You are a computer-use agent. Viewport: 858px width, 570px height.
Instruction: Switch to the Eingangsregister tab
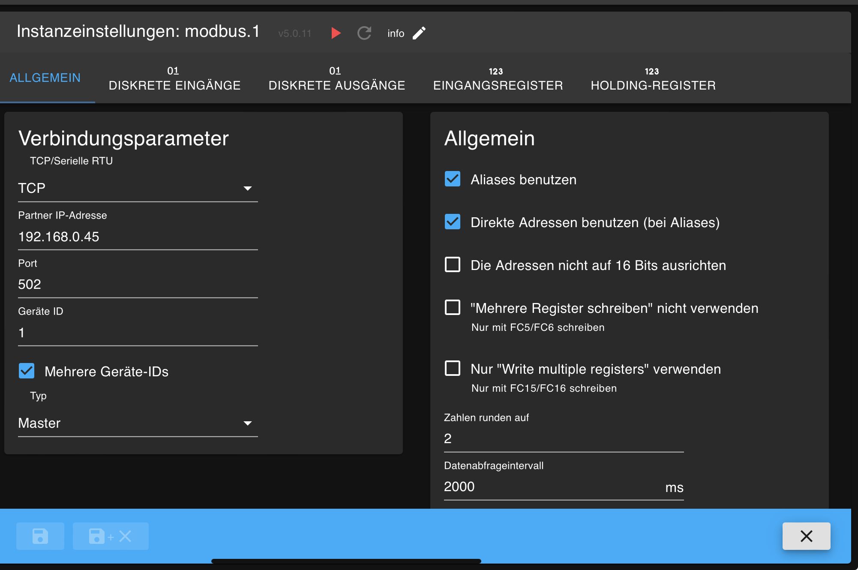(x=498, y=78)
